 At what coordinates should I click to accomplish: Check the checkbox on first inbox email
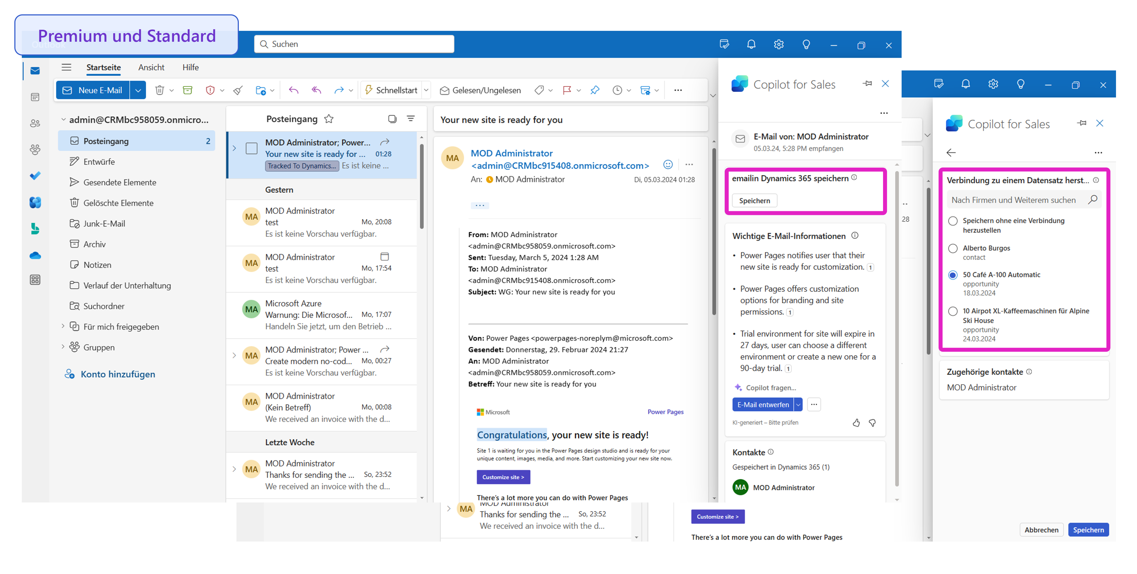tap(252, 148)
